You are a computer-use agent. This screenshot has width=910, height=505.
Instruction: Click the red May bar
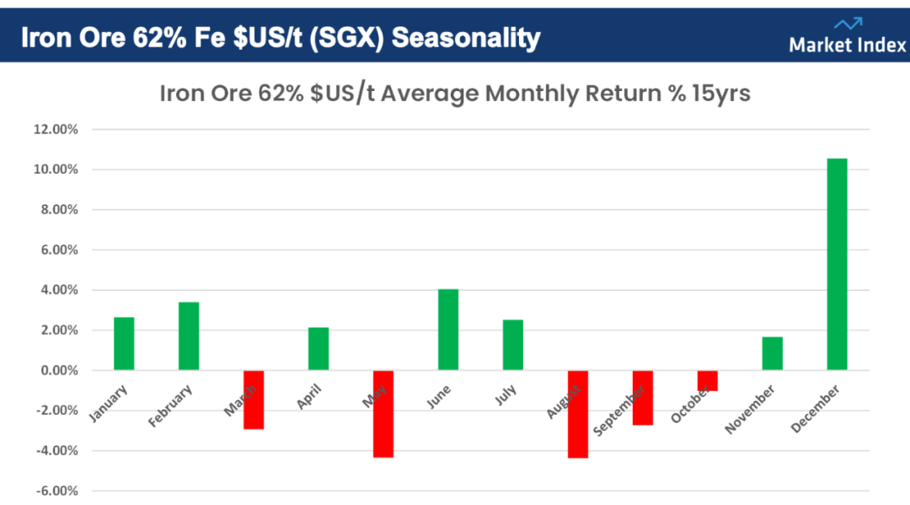(383, 413)
